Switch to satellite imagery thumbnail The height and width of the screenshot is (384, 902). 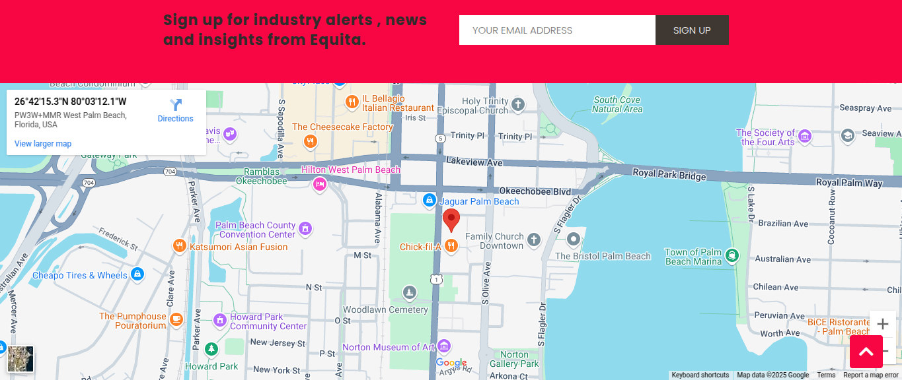click(x=20, y=359)
